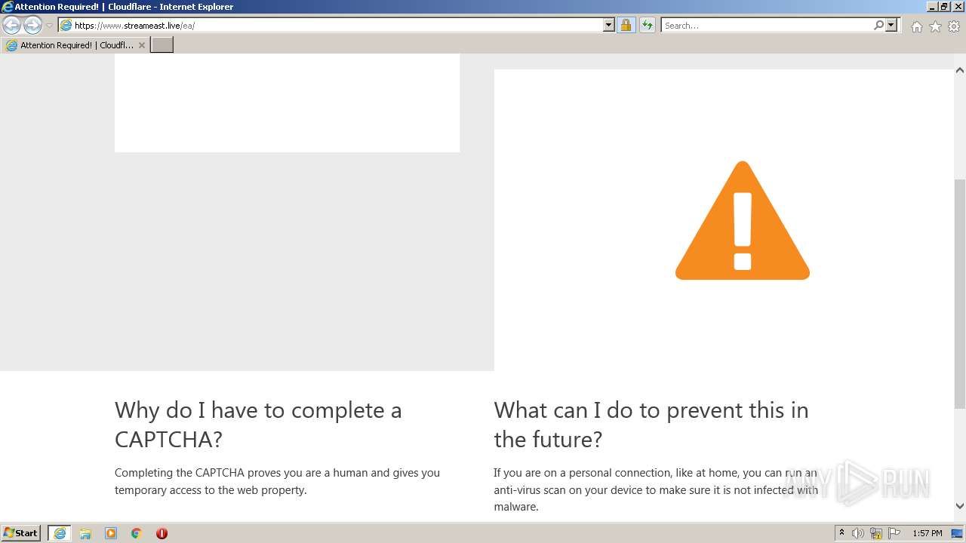Screen dimensions: 966x543
Task: Open a new blank tab
Action: tap(162, 45)
